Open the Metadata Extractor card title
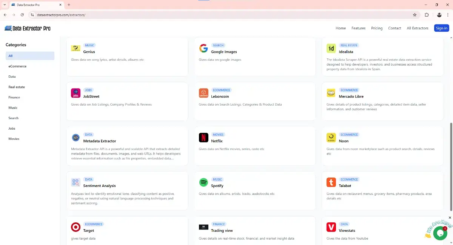Screen dimensions: 453x245 point(100,141)
